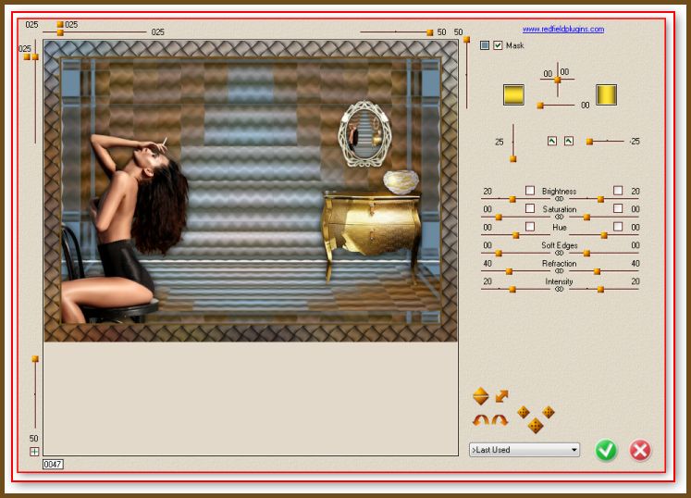Screen dimensions: 691x498
Task: Click the right yellow gradient color swatch
Action: (x=607, y=94)
